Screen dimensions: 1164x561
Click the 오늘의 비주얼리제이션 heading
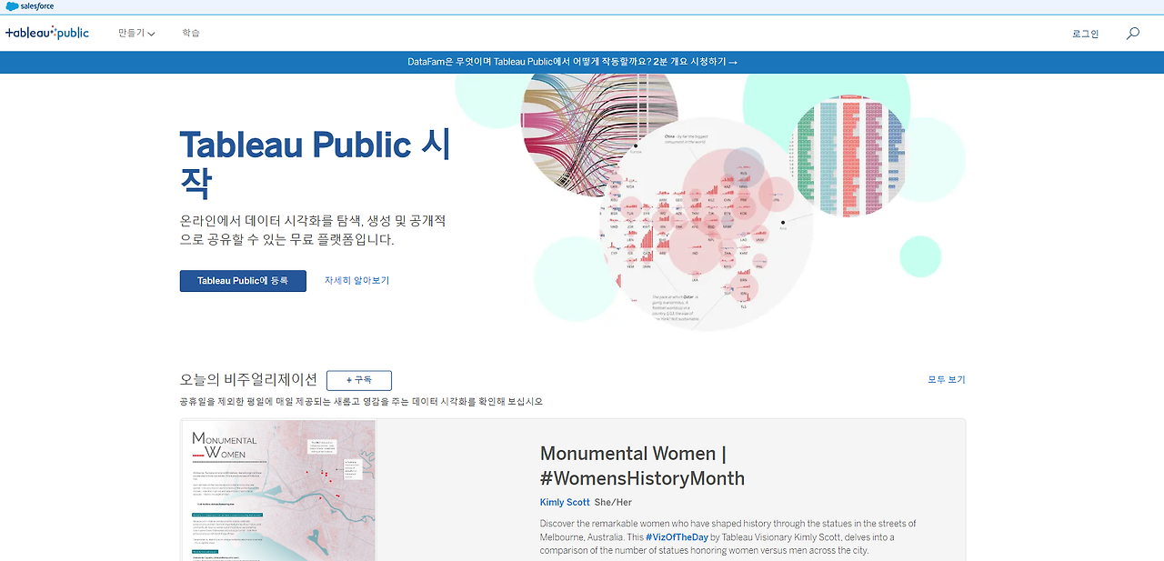(248, 379)
